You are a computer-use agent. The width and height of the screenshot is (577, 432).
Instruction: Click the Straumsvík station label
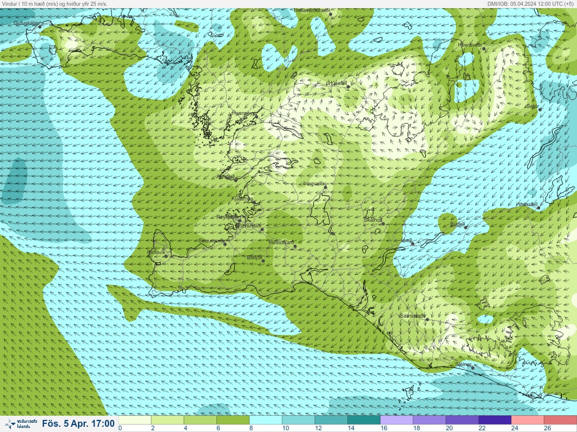click(211, 240)
